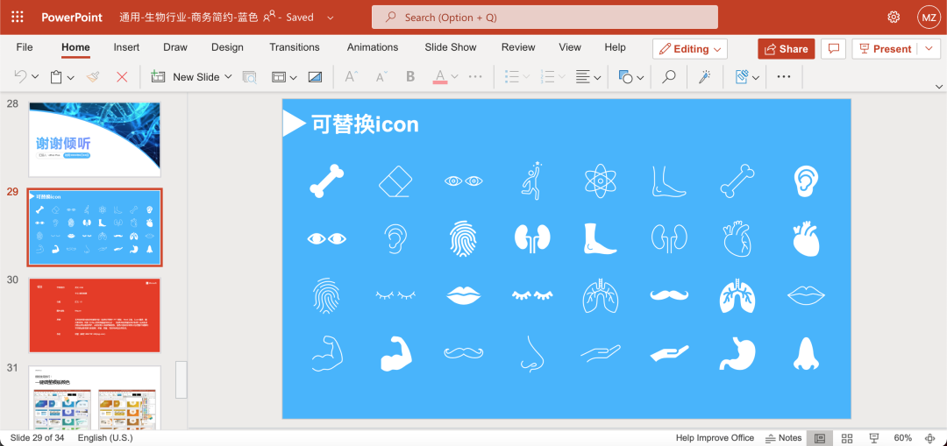The height and width of the screenshot is (446, 947).
Task: Click the Paste clipboard icon
Action: 56,76
